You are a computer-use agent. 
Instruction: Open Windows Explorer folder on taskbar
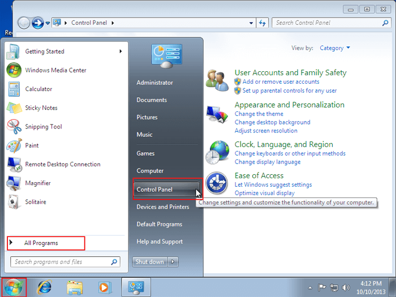coord(75,288)
